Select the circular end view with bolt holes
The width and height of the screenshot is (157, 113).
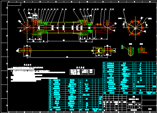(135, 28)
